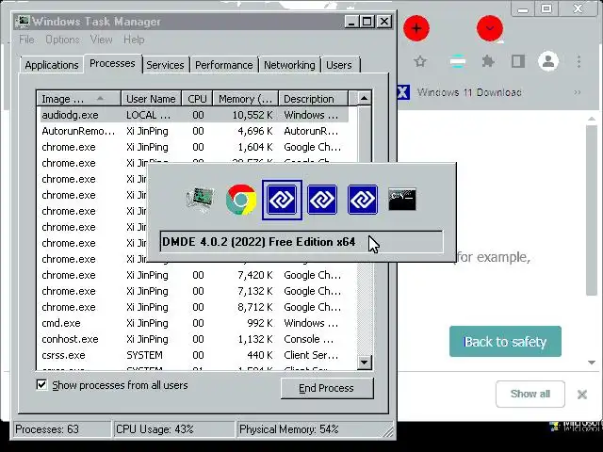
Task: Select the highlighted DMDE icon in switcher
Action: (x=282, y=200)
